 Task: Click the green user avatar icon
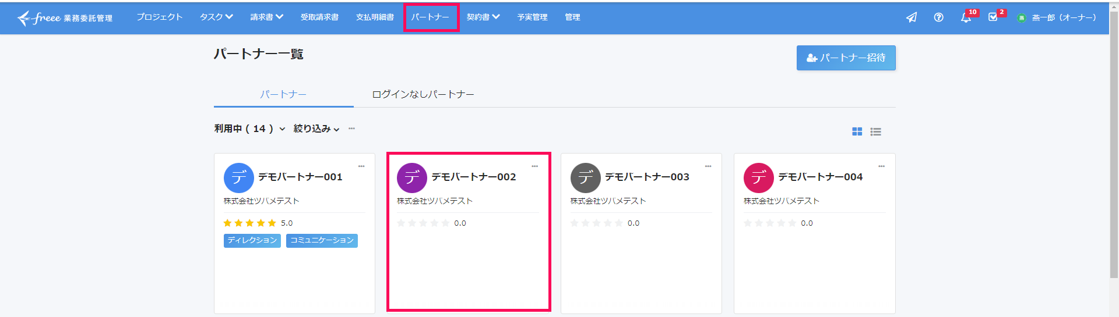[1021, 18]
